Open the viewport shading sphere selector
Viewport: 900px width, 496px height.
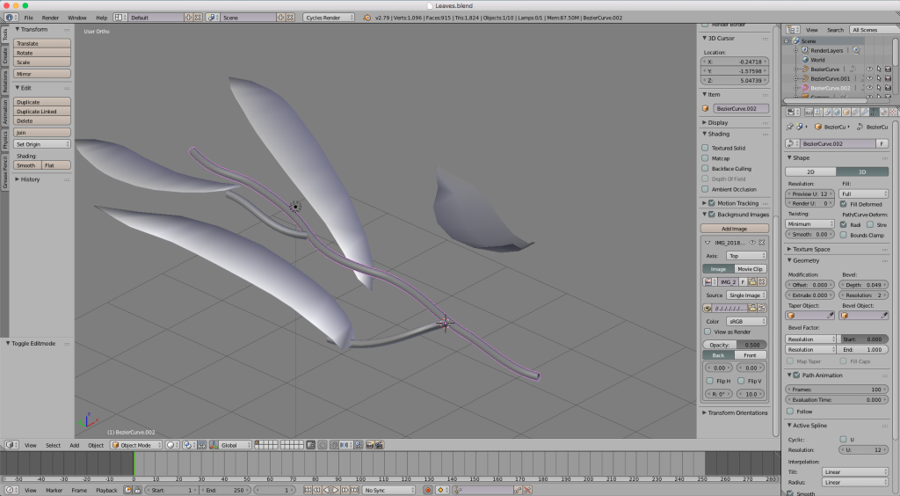(x=171, y=445)
